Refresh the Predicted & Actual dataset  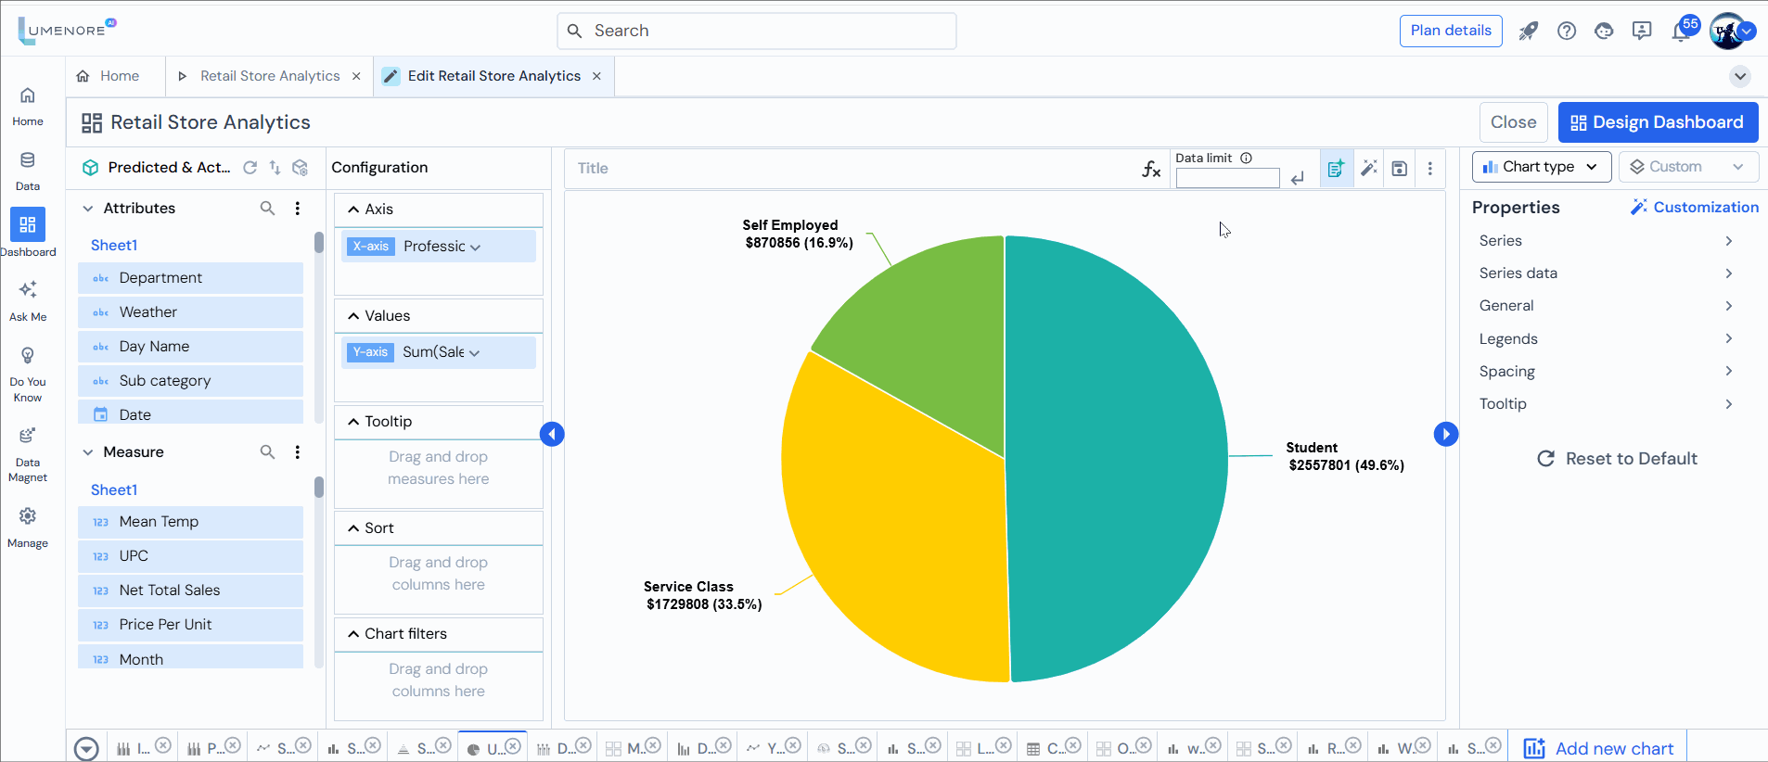coord(250,168)
